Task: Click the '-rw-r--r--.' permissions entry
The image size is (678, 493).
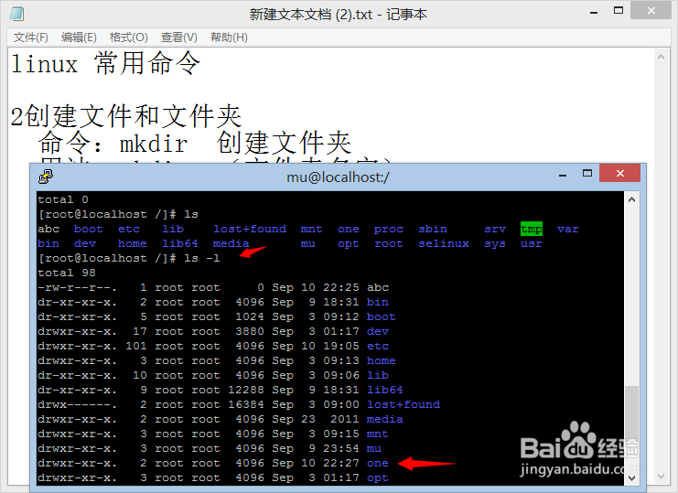Action: pos(78,288)
